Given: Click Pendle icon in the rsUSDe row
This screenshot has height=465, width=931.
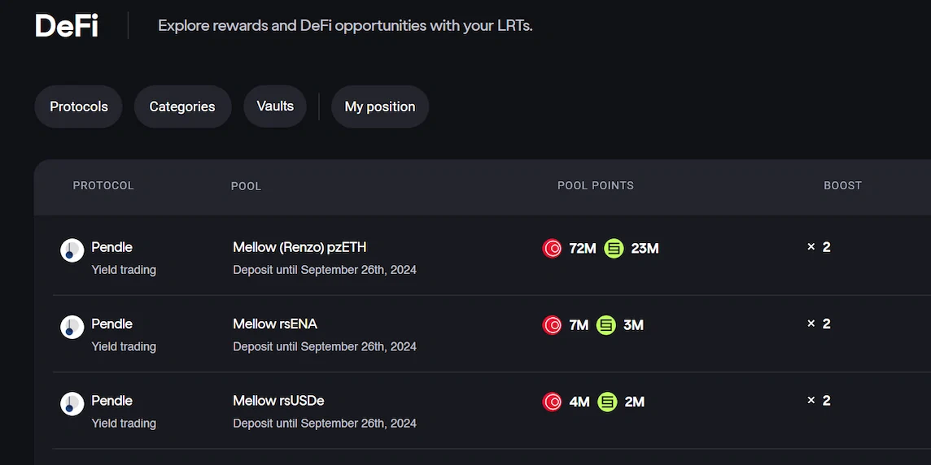Looking at the screenshot, I should click(x=72, y=404).
